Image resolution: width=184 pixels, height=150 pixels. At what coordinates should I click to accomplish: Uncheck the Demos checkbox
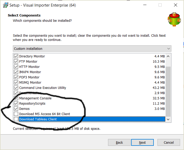[16, 109]
